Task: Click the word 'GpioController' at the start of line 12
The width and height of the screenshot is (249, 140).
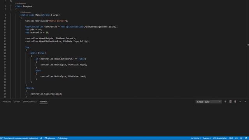Action: [34, 27]
